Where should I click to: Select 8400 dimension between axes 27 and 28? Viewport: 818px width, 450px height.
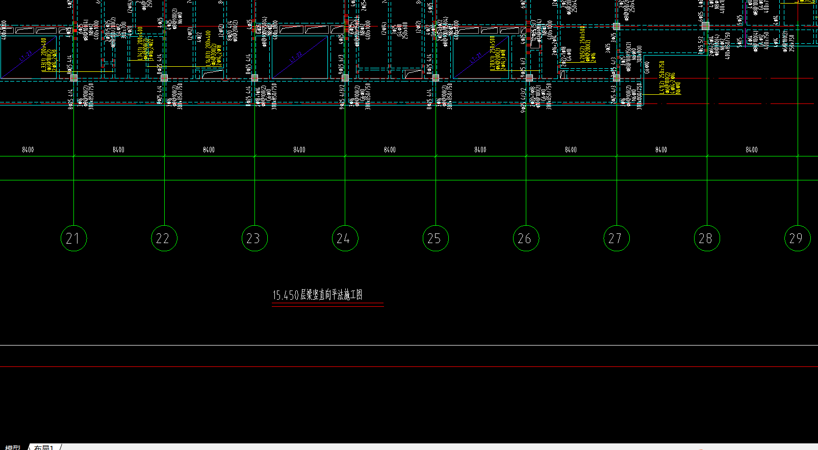pos(661,150)
